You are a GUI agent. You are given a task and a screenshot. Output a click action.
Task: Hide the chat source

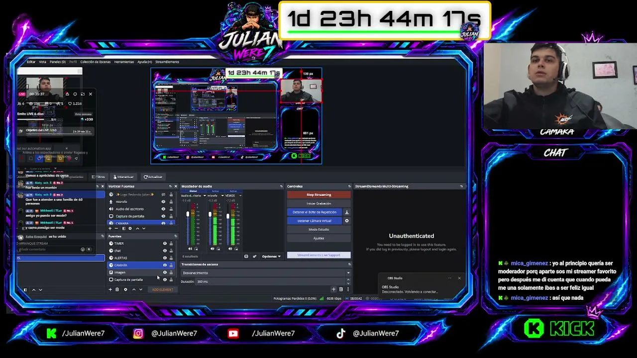coord(165,251)
